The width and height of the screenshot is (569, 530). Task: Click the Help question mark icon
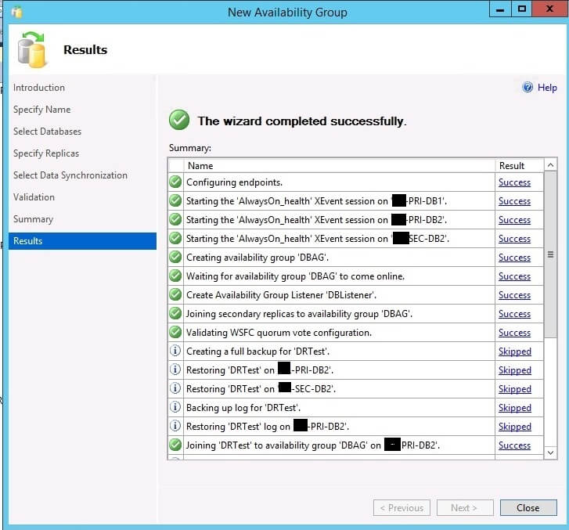tap(528, 87)
